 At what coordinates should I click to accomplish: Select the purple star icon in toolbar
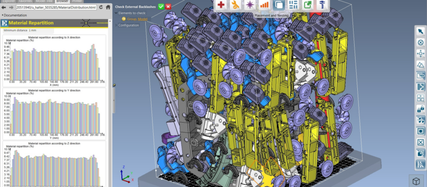[x=250, y=5]
